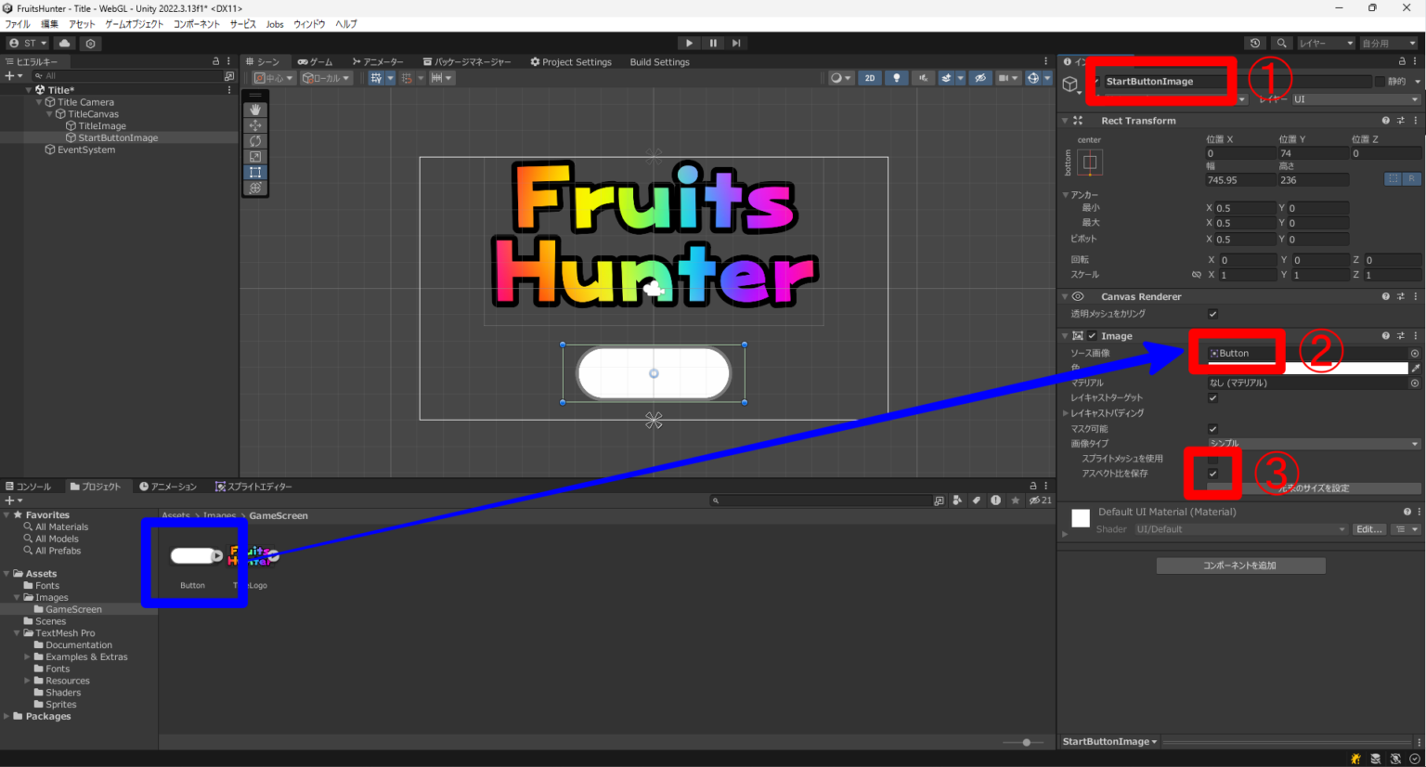Select the Hand view tool
1426x767 pixels.
[255, 109]
